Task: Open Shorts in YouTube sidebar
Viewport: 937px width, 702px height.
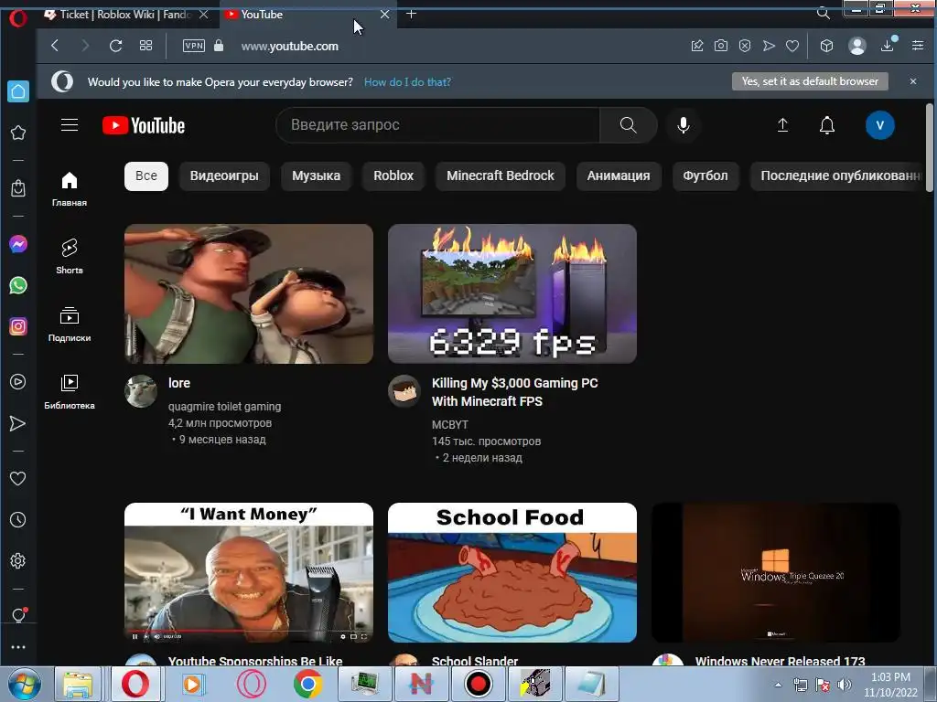Action: (70, 257)
